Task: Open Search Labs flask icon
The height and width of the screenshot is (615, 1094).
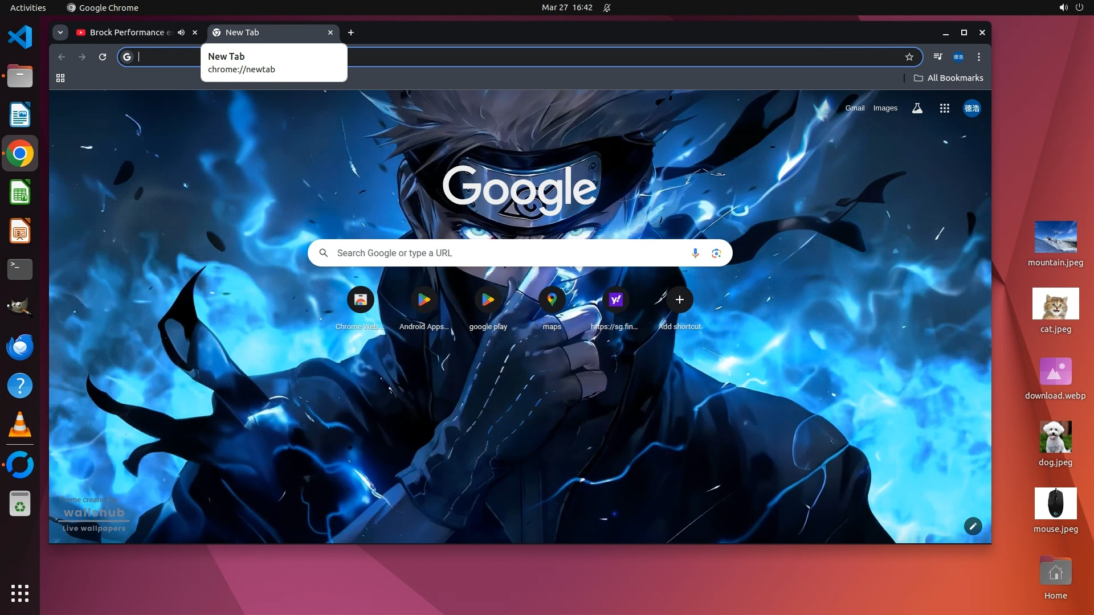Action: click(x=917, y=108)
